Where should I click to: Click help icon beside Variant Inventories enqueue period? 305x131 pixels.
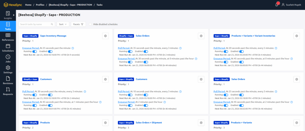tap(292, 59)
